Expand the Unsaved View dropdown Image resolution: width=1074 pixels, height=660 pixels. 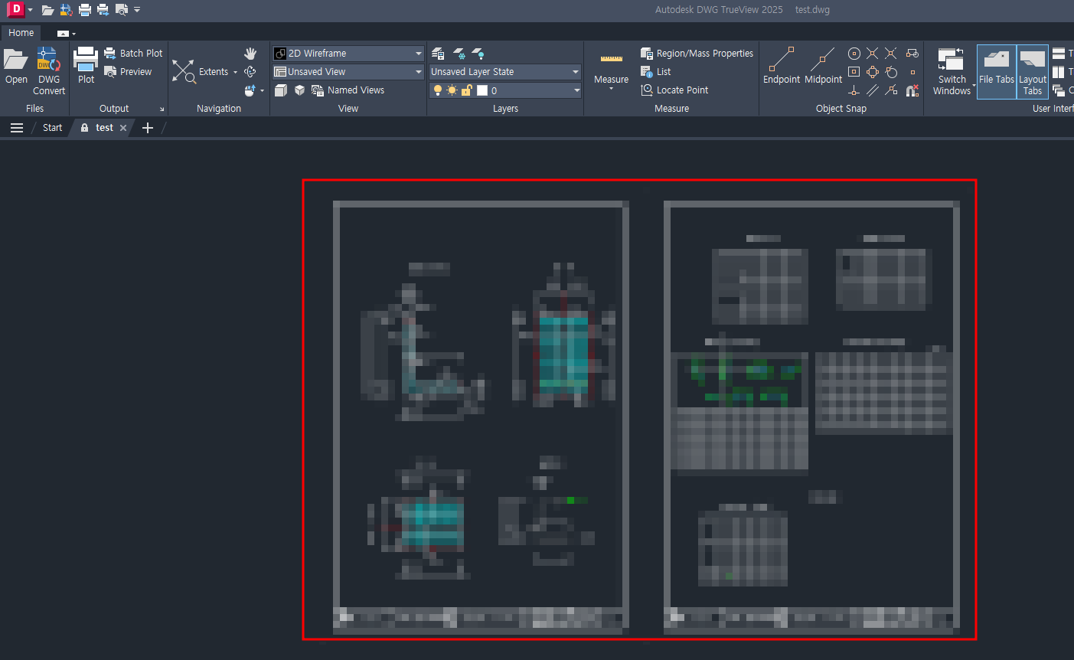click(x=417, y=71)
